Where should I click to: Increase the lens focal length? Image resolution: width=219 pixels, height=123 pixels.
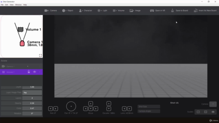click(129, 109)
